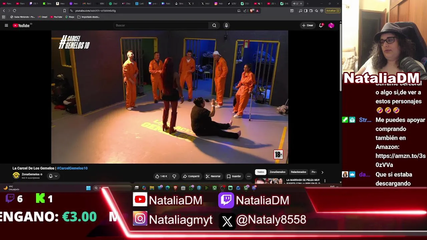Go back with the browser back arrow
The image size is (427, 240).
click(4, 11)
